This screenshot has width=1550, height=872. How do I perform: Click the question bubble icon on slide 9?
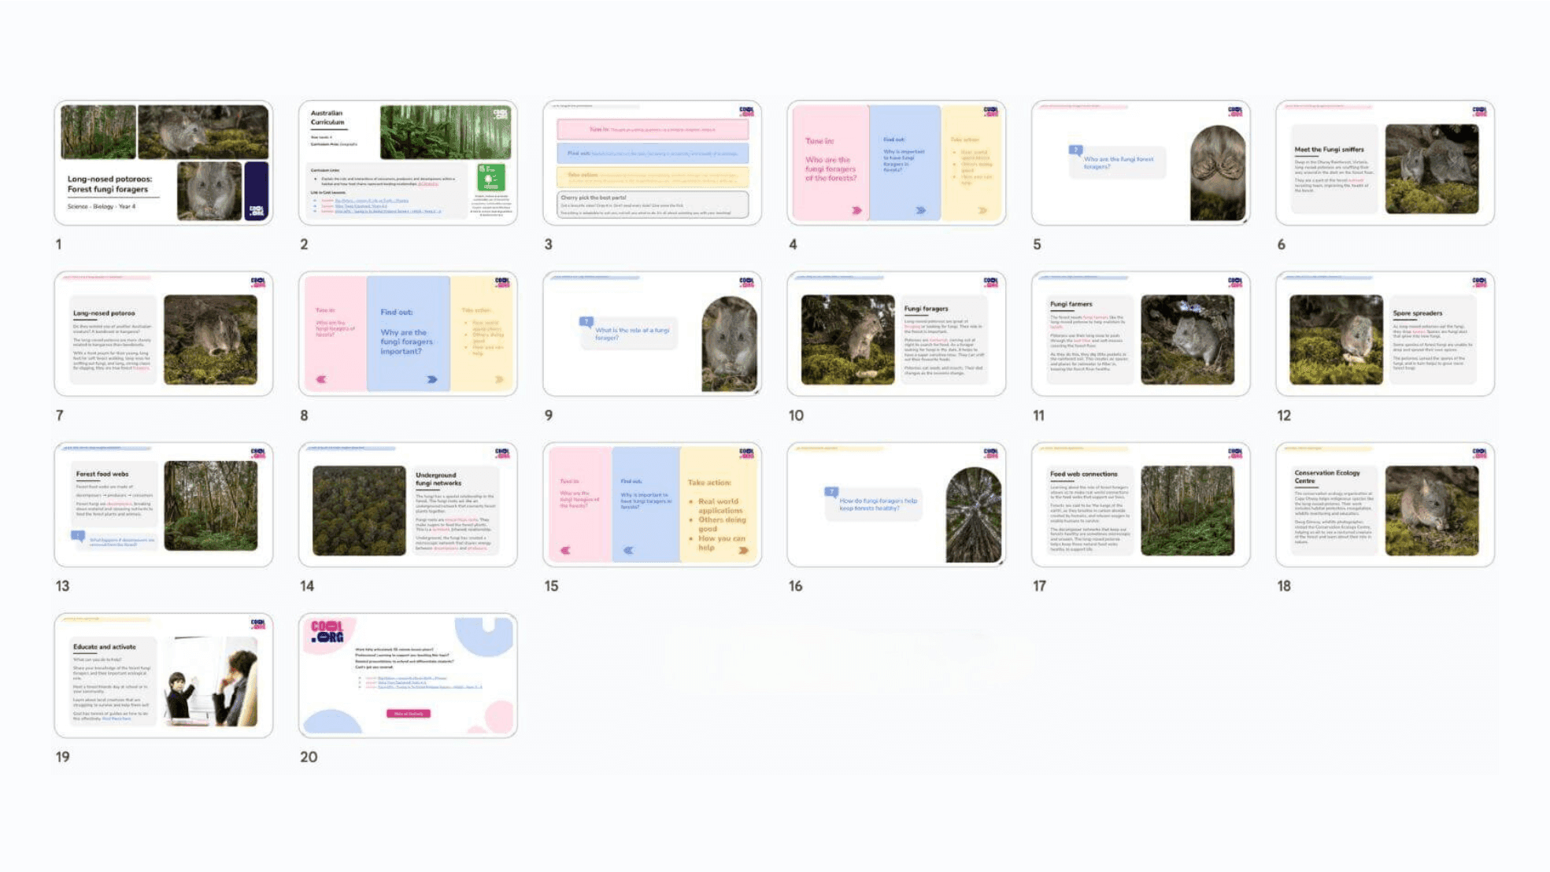click(586, 322)
